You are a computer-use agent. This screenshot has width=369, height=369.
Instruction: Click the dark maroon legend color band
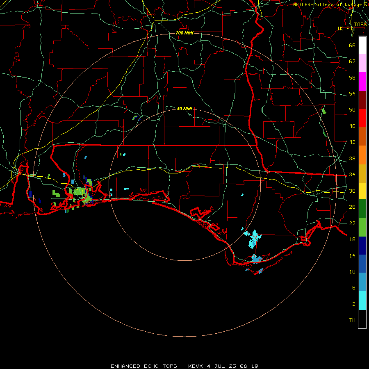pyautogui.click(x=362, y=100)
